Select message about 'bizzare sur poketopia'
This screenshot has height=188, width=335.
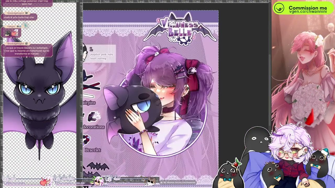[27, 51]
